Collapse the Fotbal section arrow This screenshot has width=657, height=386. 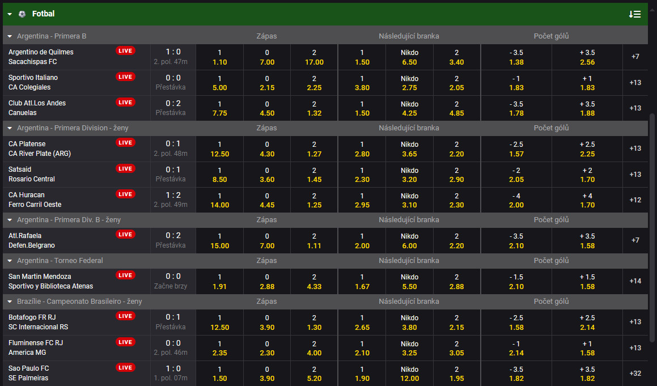tap(10, 14)
